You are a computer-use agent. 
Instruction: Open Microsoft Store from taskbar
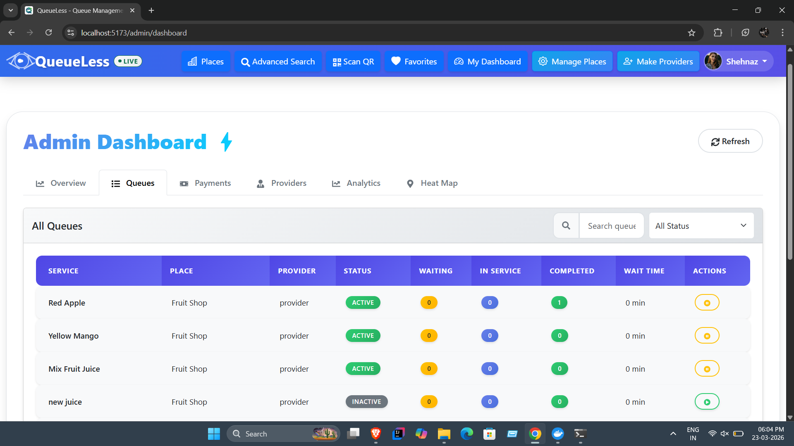click(489, 434)
